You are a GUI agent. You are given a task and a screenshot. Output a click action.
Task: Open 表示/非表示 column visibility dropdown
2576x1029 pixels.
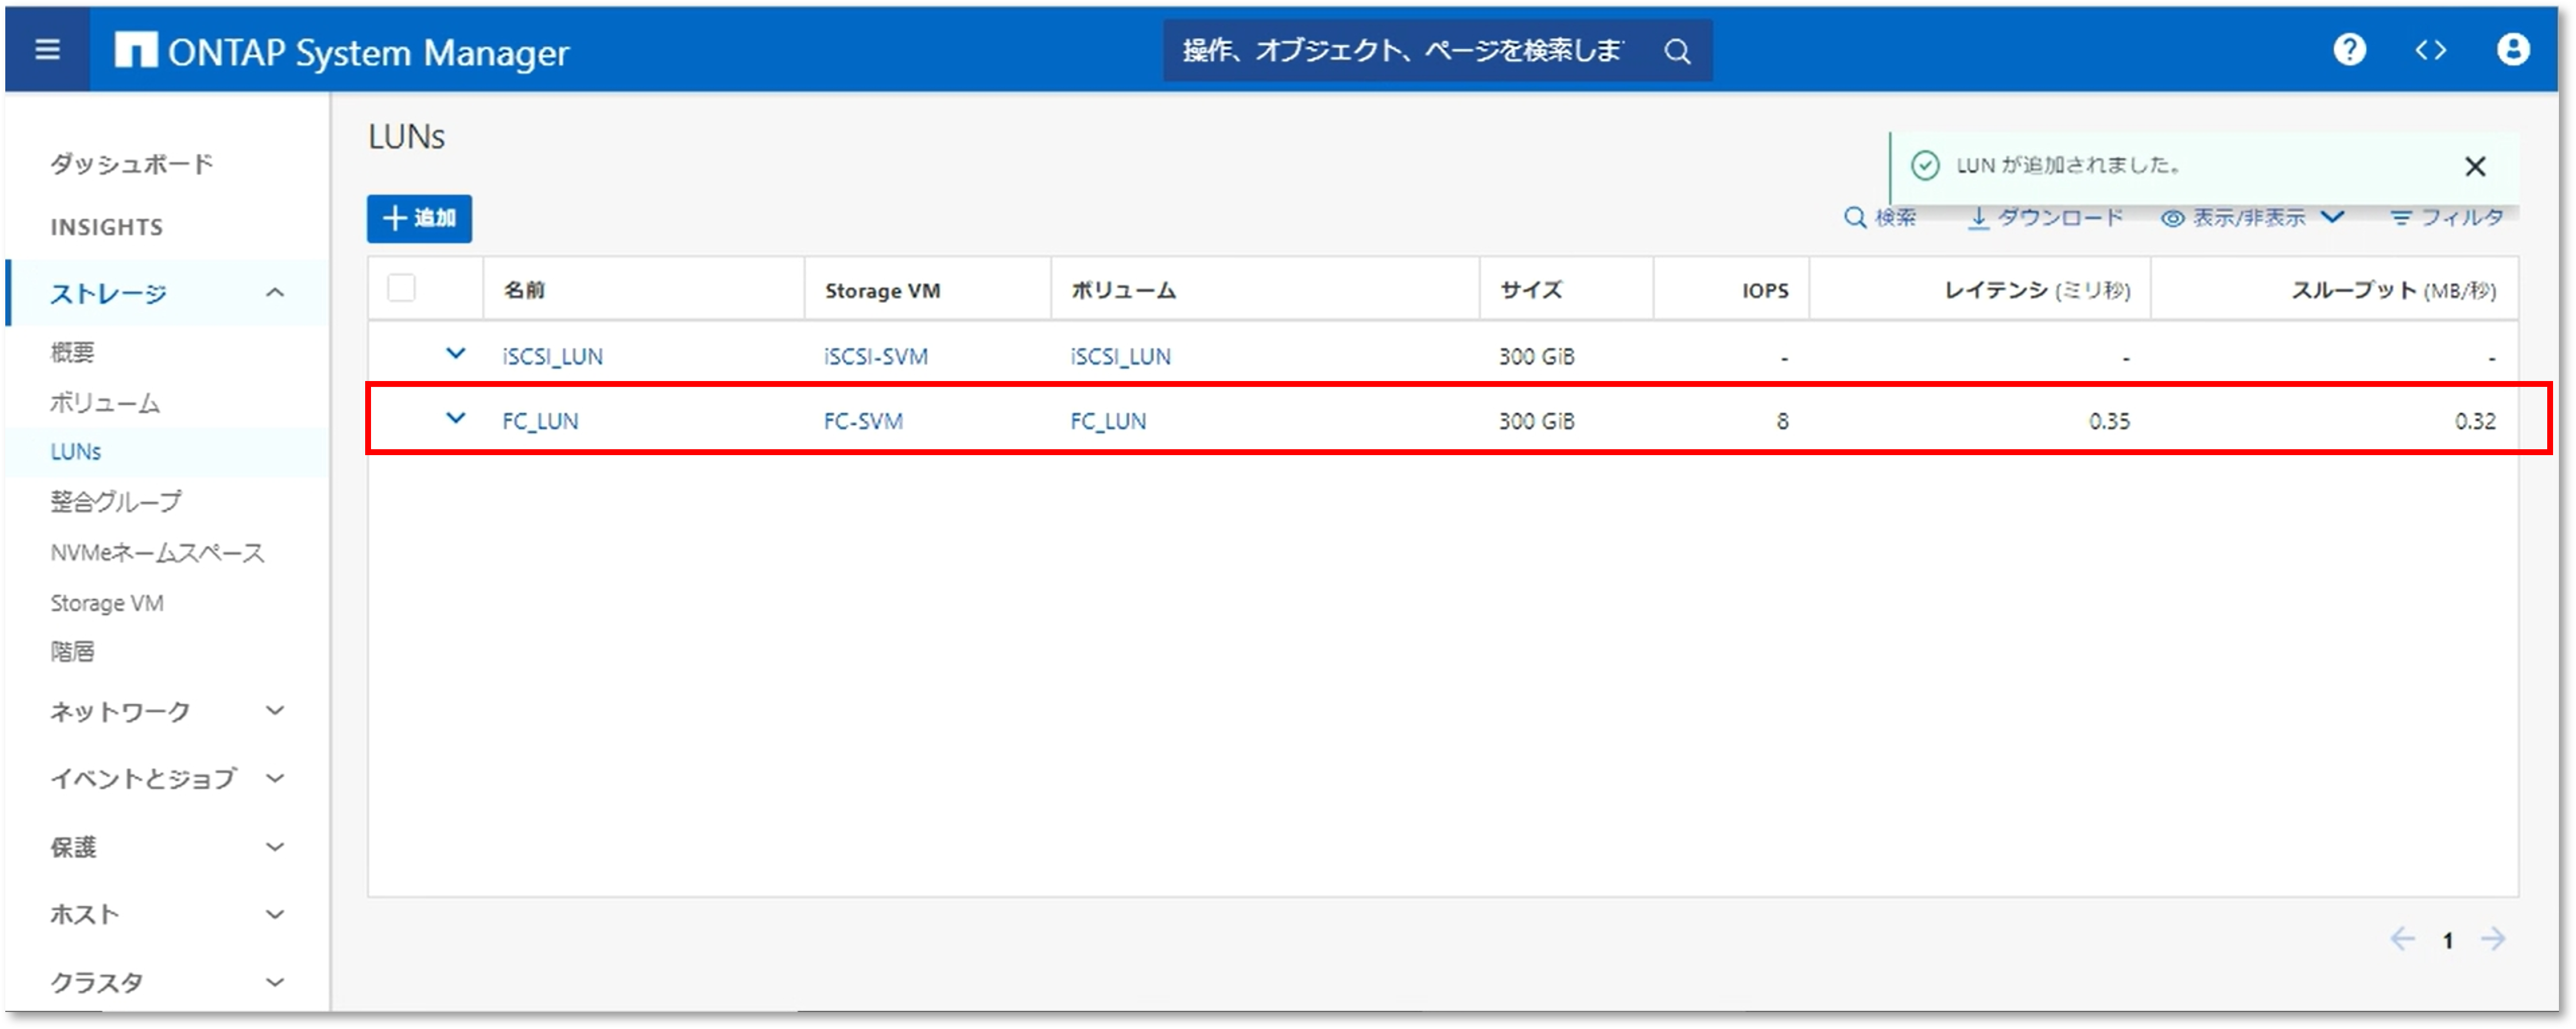2252,218
